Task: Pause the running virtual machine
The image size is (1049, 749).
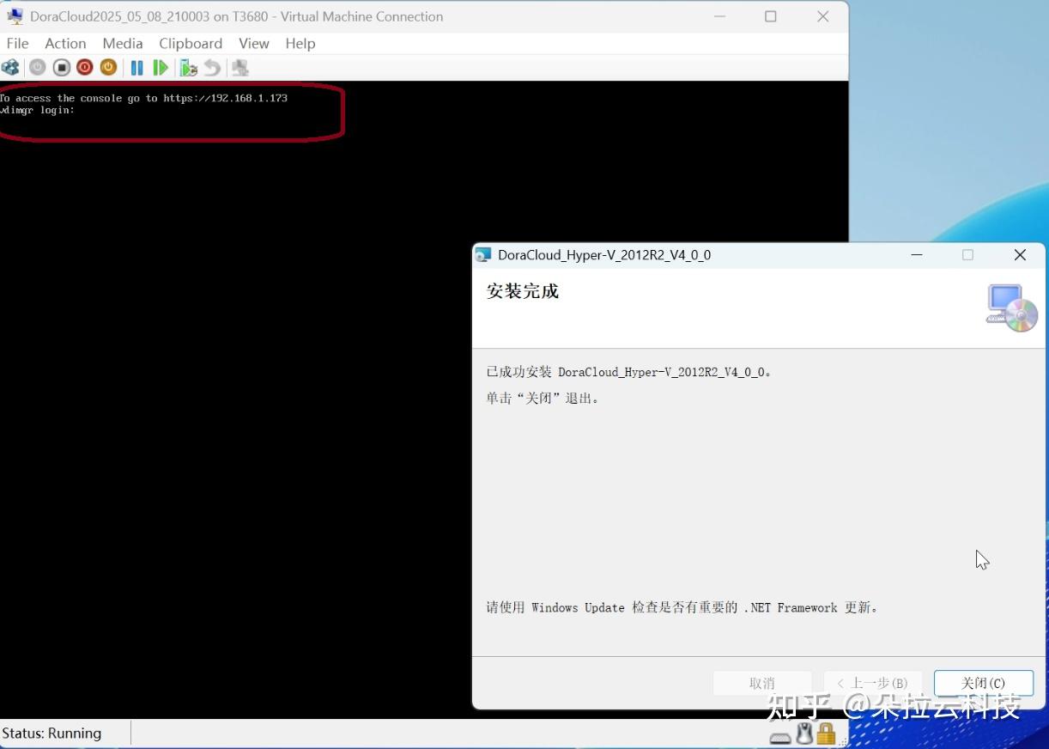Action: (x=137, y=67)
